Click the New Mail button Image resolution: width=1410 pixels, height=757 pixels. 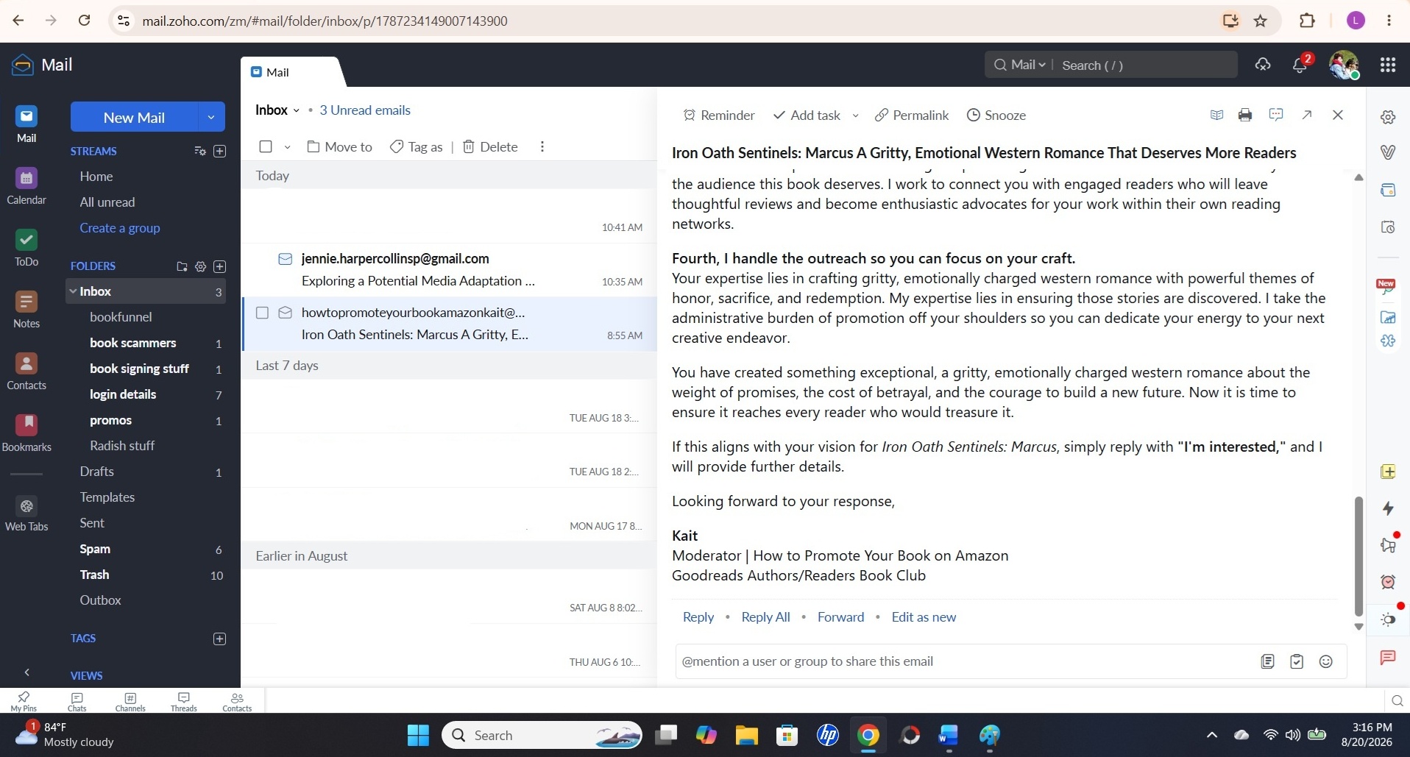(134, 117)
